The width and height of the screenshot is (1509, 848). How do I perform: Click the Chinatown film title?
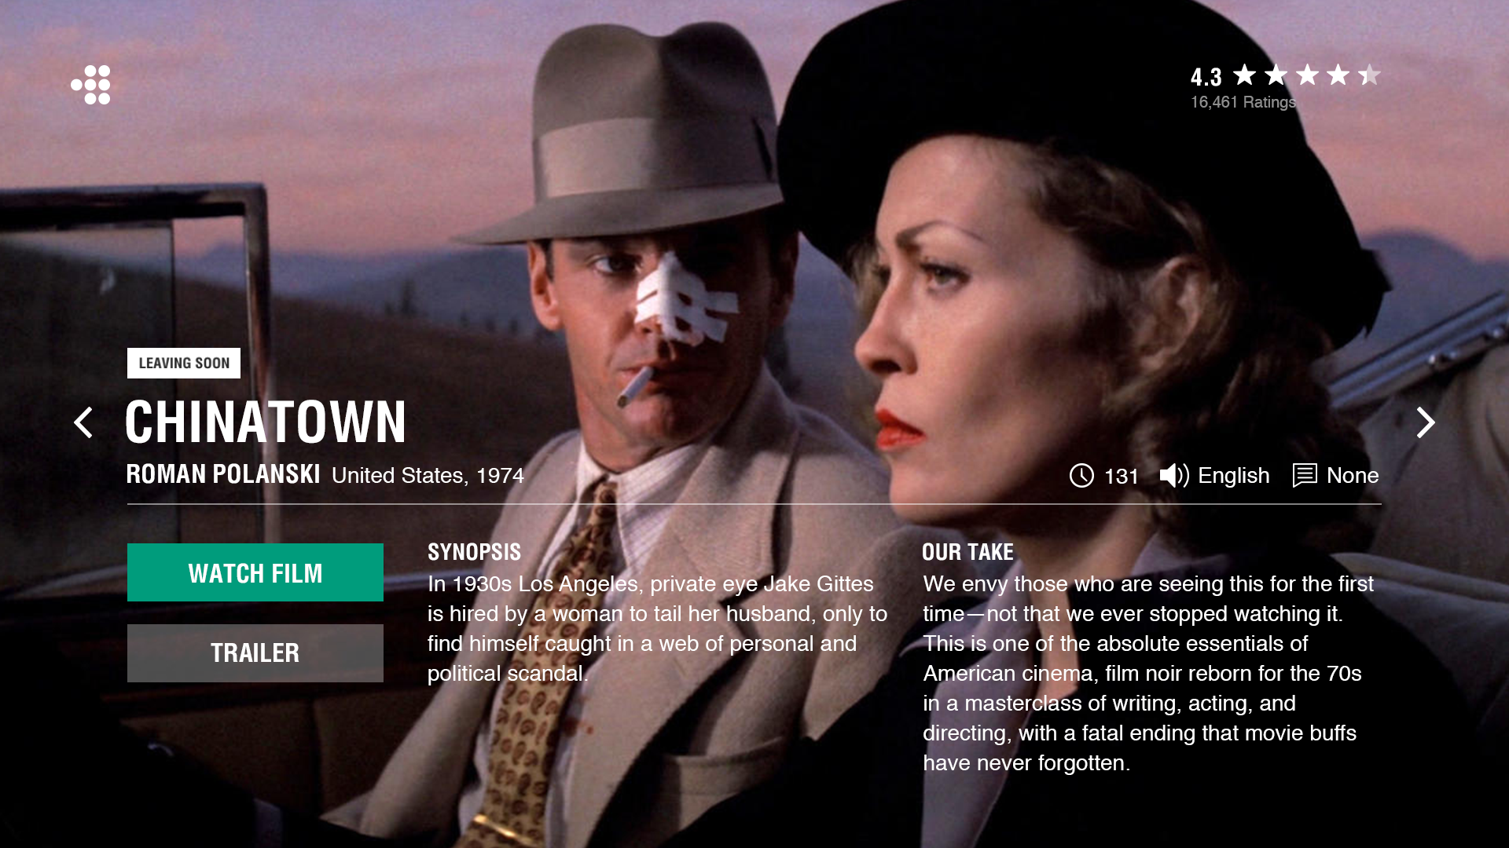click(x=266, y=422)
